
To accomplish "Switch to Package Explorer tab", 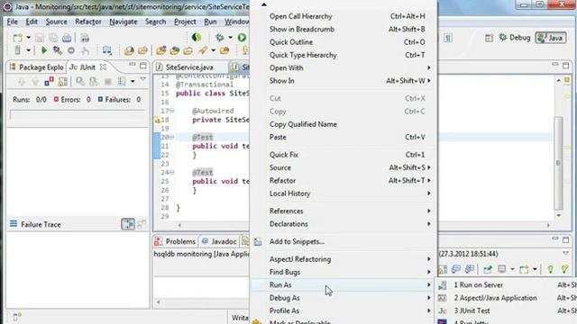I will [x=36, y=67].
